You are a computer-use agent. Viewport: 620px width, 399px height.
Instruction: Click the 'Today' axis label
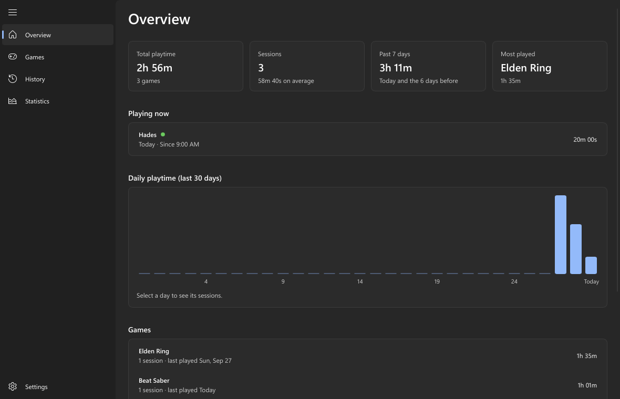click(x=591, y=281)
